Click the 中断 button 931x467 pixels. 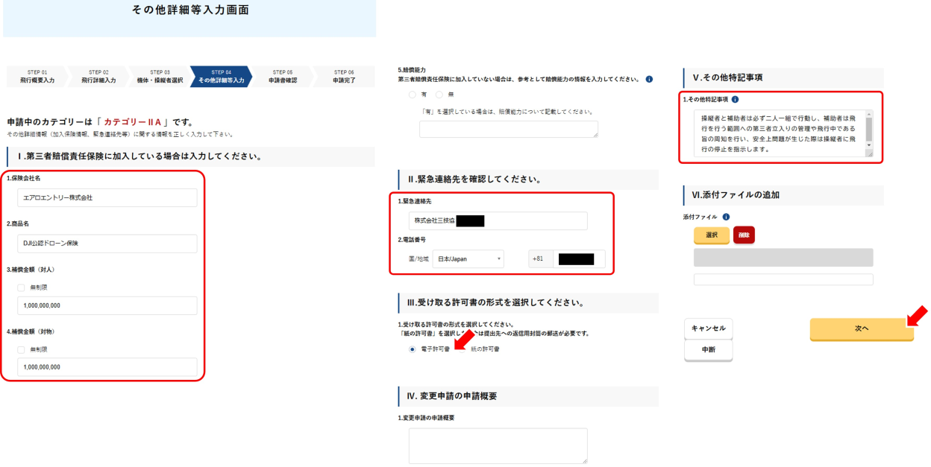tap(708, 350)
